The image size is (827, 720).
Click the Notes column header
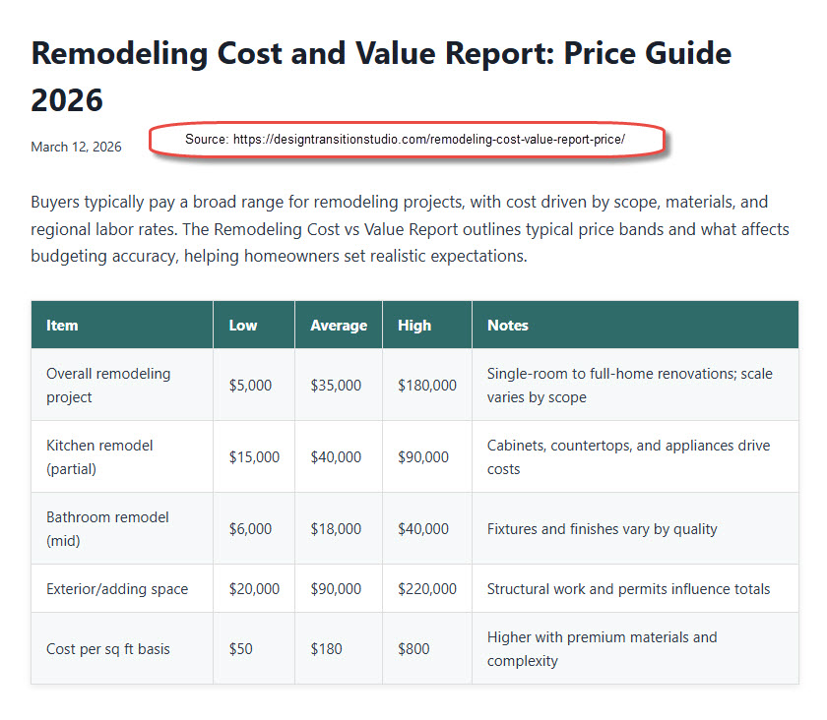[x=508, y=325]
